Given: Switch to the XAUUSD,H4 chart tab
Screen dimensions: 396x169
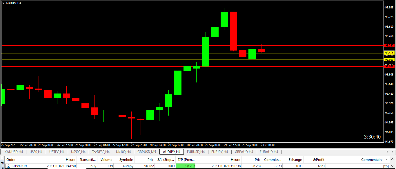Looking at the screenshot, I should (14, 152).
